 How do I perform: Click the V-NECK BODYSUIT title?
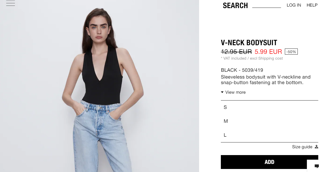coord(249,43)
